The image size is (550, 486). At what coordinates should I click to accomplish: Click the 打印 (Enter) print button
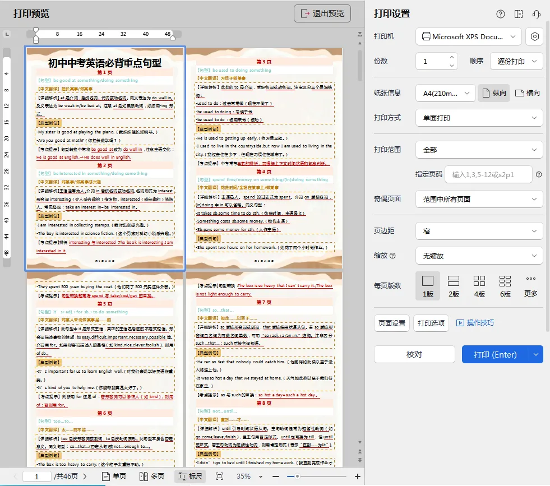495,354
